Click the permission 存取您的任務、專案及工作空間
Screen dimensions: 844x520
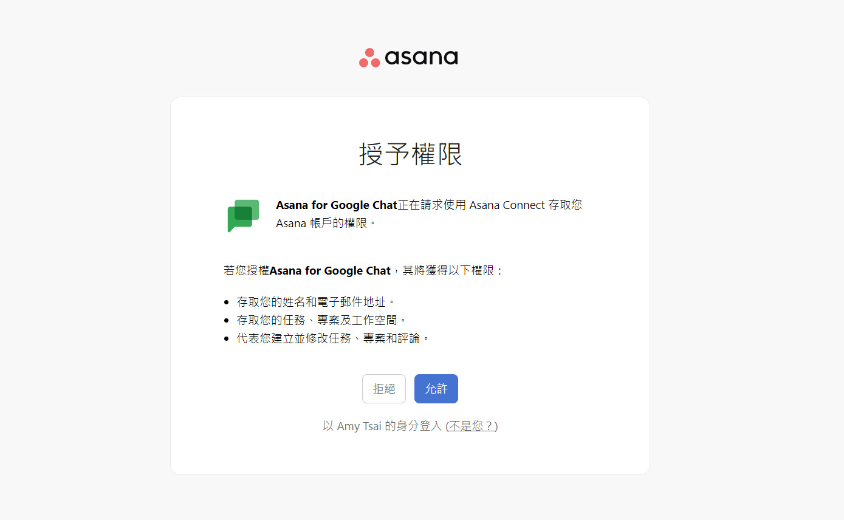pos(322,320)
